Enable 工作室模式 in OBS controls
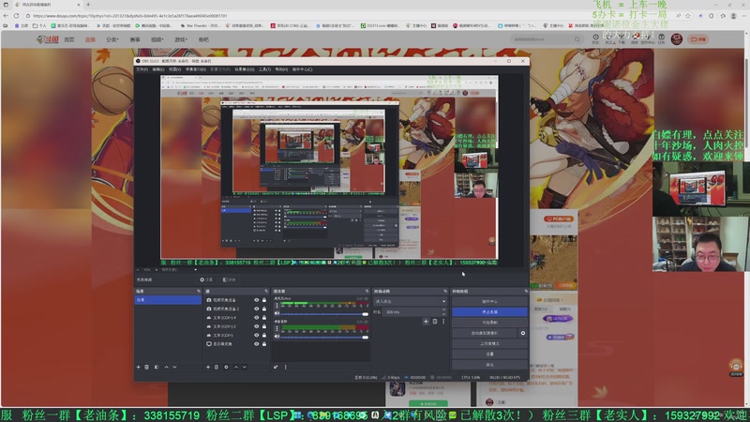This screenshot has width=750, height=422. 489,343
